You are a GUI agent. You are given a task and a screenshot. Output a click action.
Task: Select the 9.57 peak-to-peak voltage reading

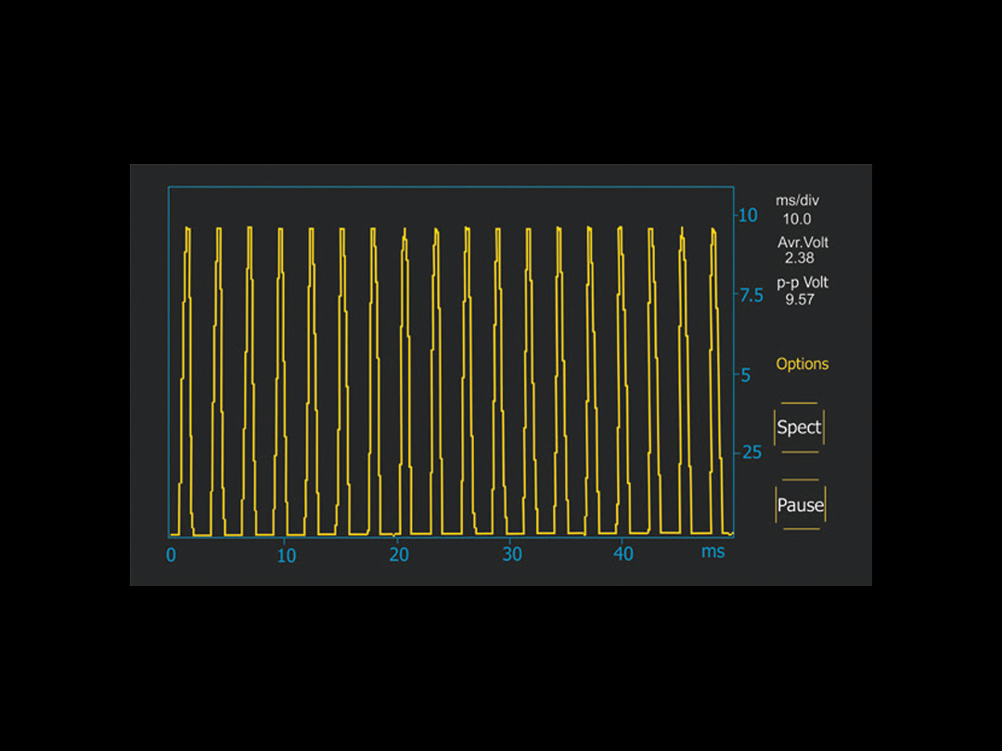(x=799, y=299)
